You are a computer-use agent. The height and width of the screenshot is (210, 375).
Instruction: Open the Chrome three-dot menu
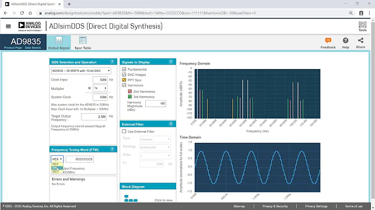coord(369,13)
